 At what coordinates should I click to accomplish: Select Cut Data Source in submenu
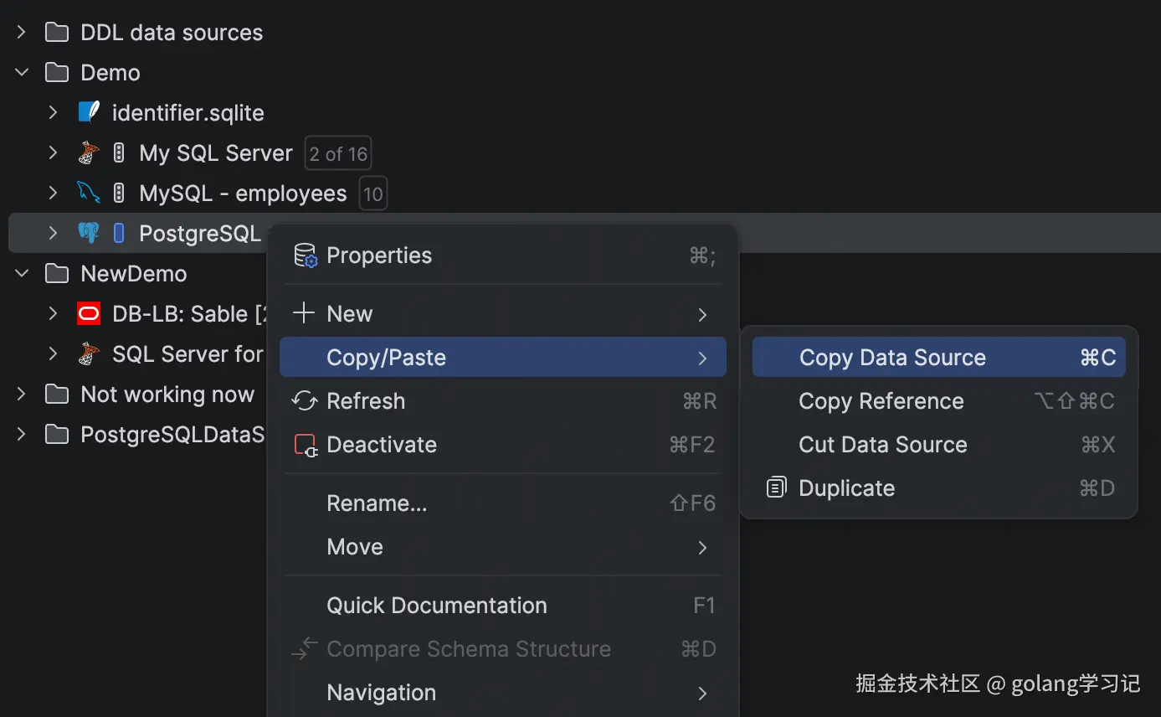pos(882,445)
